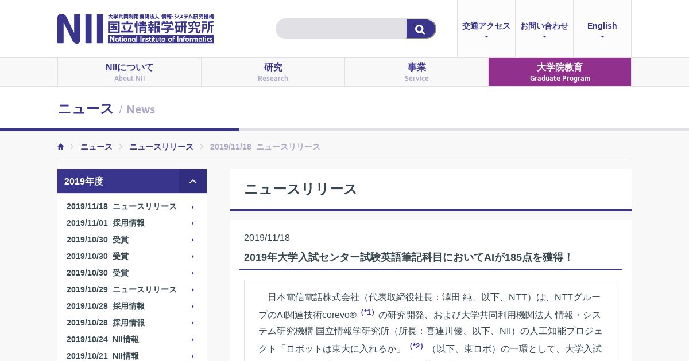
Task: Click the ニュース breadcrumb link
Action: 96,147
